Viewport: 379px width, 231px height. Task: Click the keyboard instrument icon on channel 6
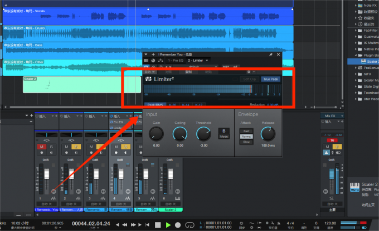[177, 198]
